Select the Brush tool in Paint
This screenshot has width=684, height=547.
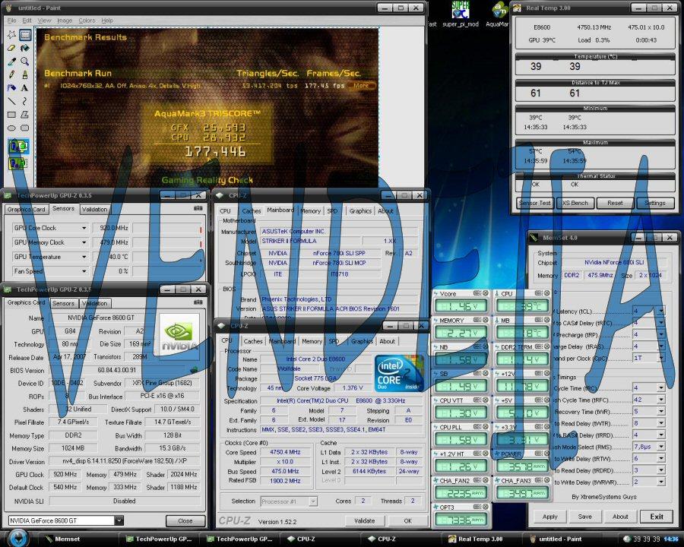[x=25, y=74]
